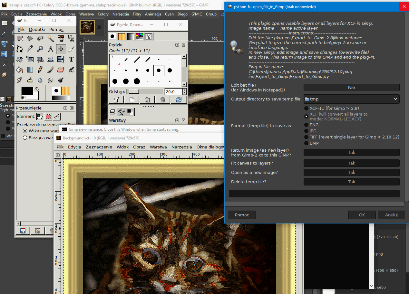The image size is (409, 294).
Task: Open 'Filtry' menu in main GIMP window
Action: tap(137, 14)
